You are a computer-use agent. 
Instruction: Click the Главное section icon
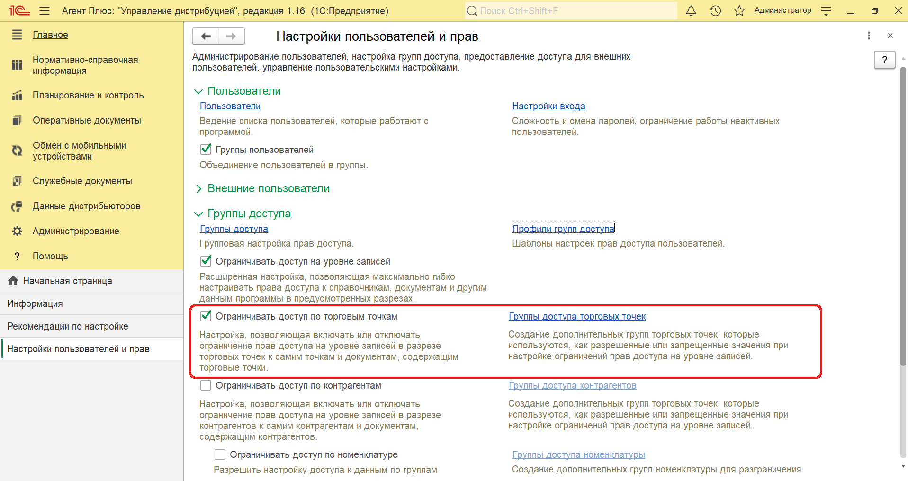[17, 35]
